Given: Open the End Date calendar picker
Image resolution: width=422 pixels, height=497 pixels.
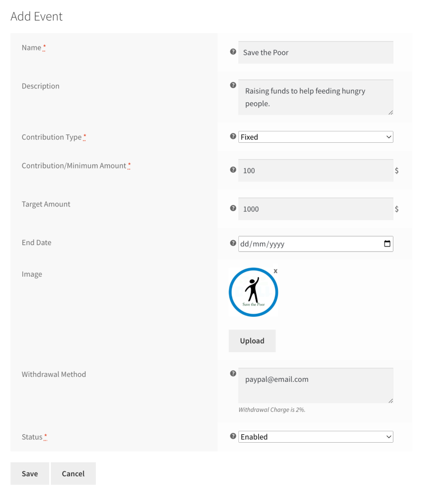Looking at the screenshot, I should 387,244.
